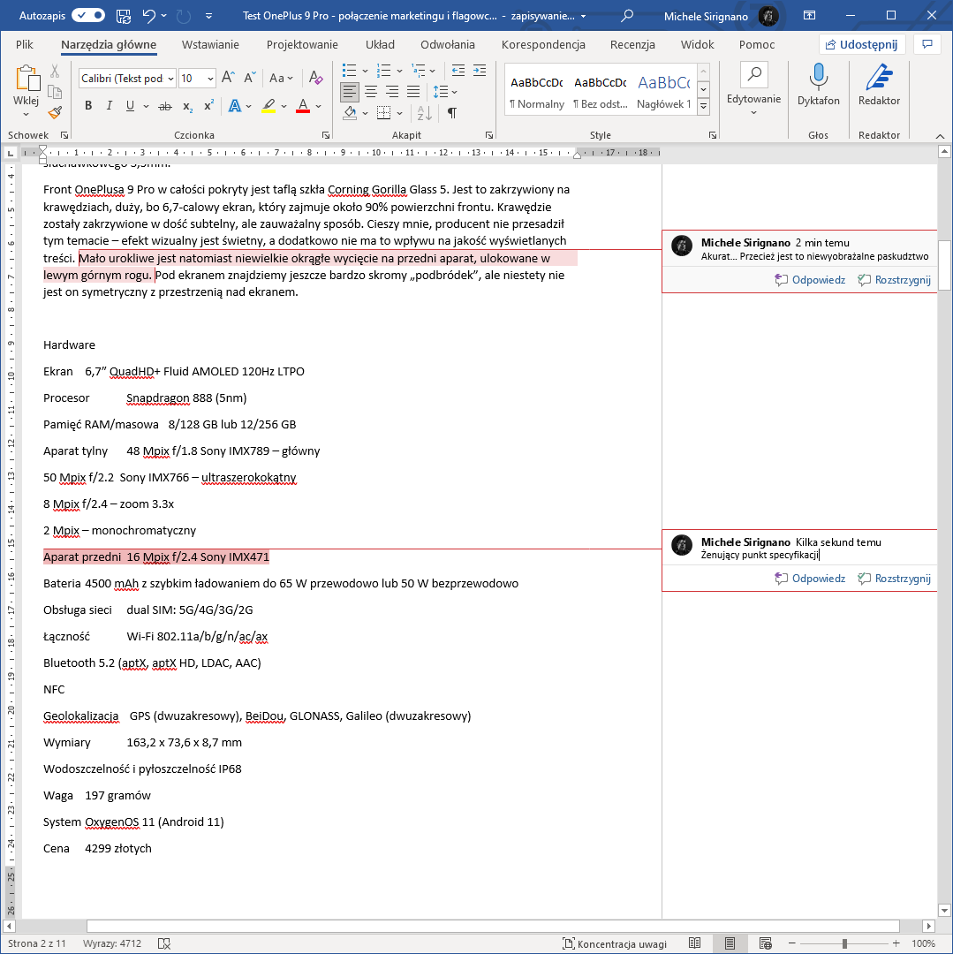Viewport: 953px width, 954px height.
Task: Open the Czcionka dialog launcher
Action: pyautogui.click(x=326, y=135)
